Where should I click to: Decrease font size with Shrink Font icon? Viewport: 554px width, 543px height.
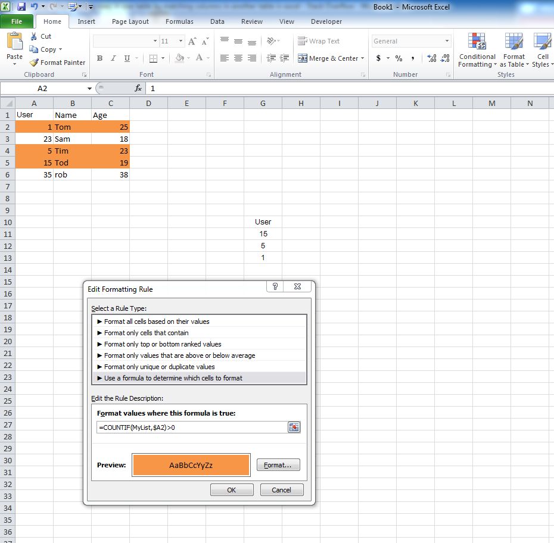(206, 41)
